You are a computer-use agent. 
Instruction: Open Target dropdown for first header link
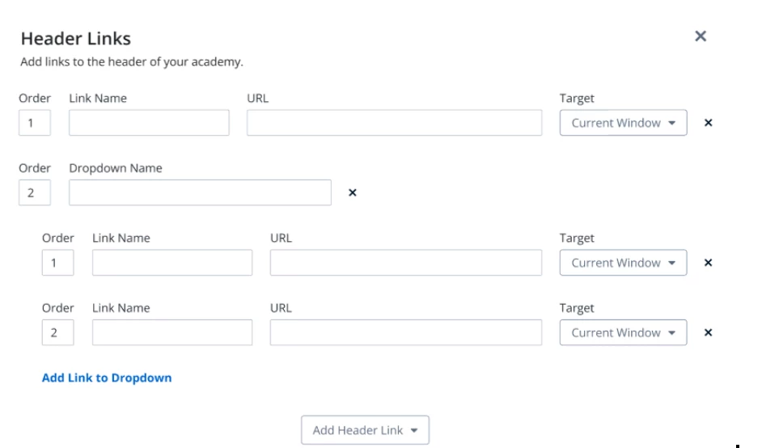(x=623, y=123)
